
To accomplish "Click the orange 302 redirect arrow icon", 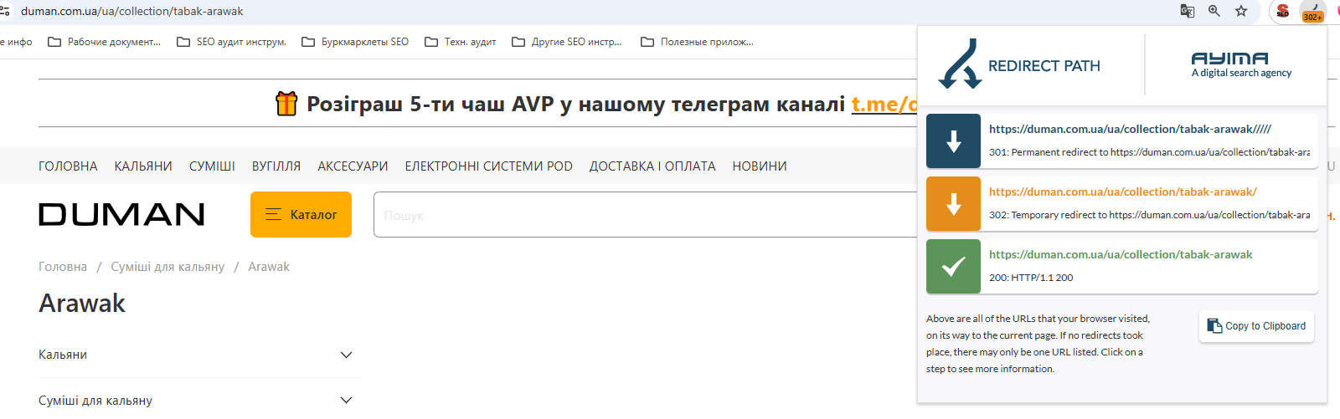I will [x=953, y=204].
